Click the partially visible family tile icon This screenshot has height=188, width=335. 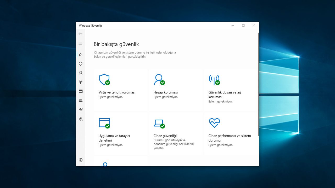104,164
